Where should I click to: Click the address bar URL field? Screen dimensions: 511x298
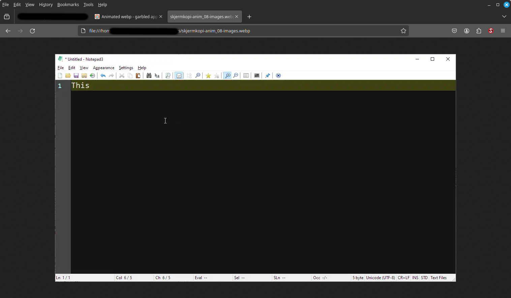[236, 31]
